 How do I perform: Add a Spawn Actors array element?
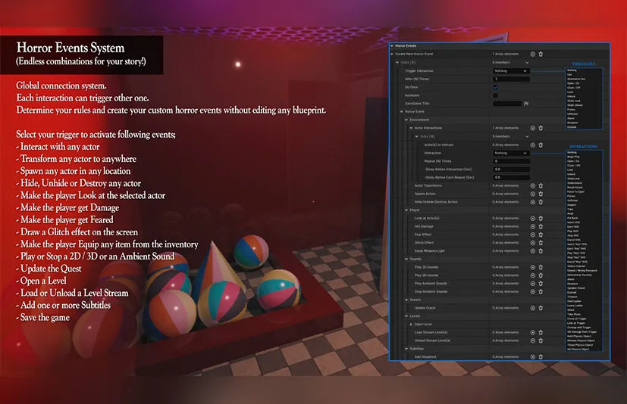(x=533, y=194)
